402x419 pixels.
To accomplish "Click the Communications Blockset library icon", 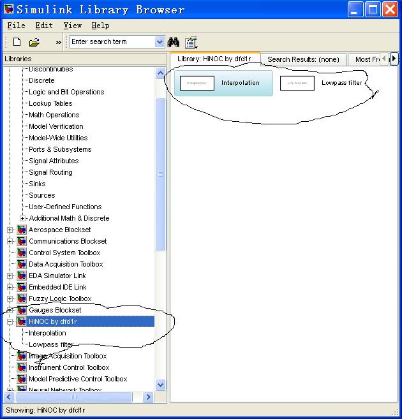I will pyautogui.click(x=22, y=241).
